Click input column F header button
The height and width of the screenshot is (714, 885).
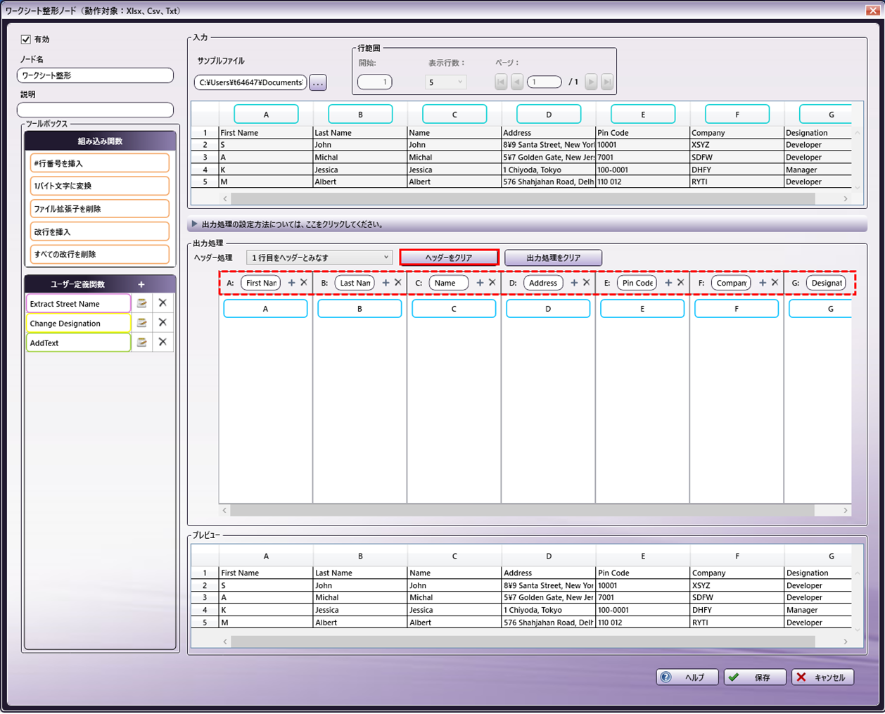pos(737,114)
